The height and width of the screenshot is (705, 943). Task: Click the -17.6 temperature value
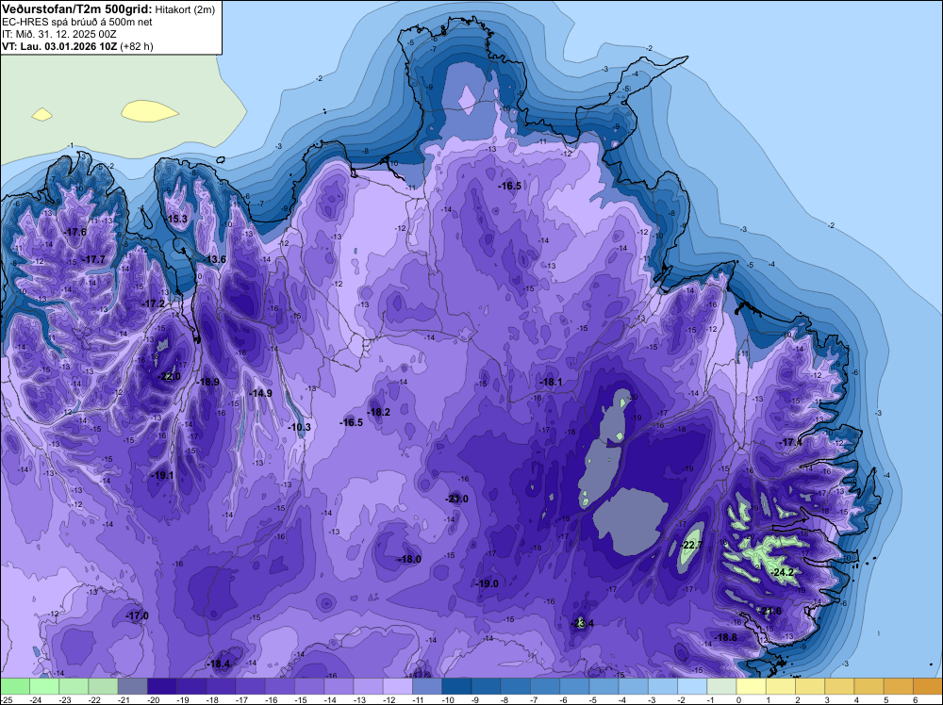pos(75,232)
